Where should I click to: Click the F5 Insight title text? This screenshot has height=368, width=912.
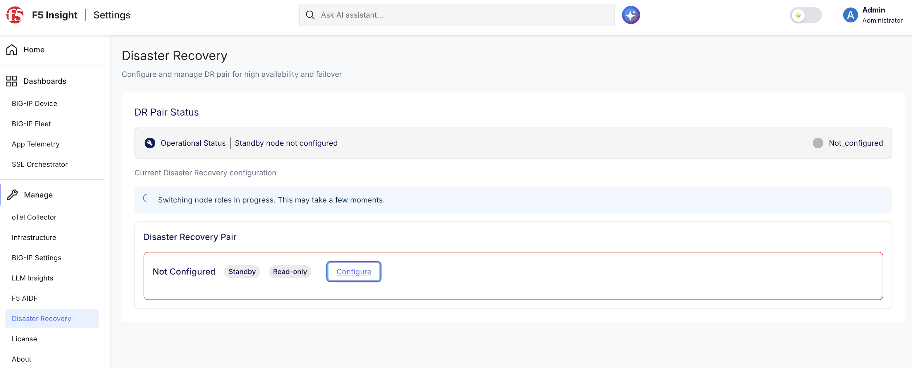point(54,15)
